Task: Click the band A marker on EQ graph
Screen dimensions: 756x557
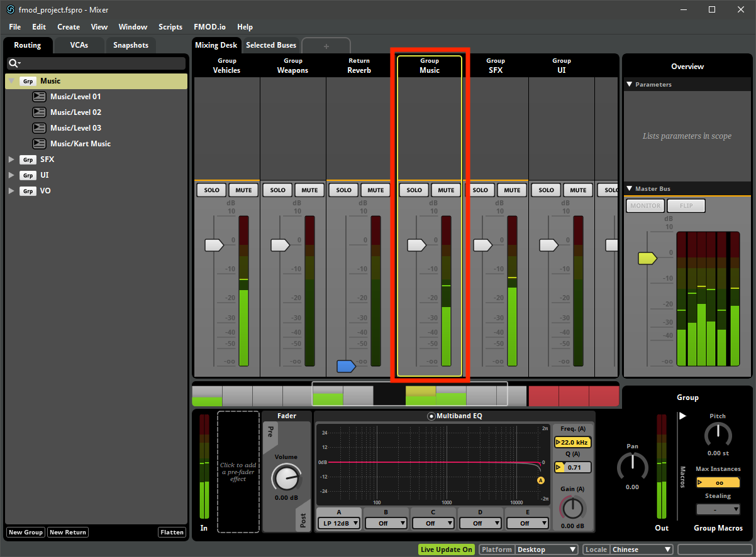Action: (540, 480)
